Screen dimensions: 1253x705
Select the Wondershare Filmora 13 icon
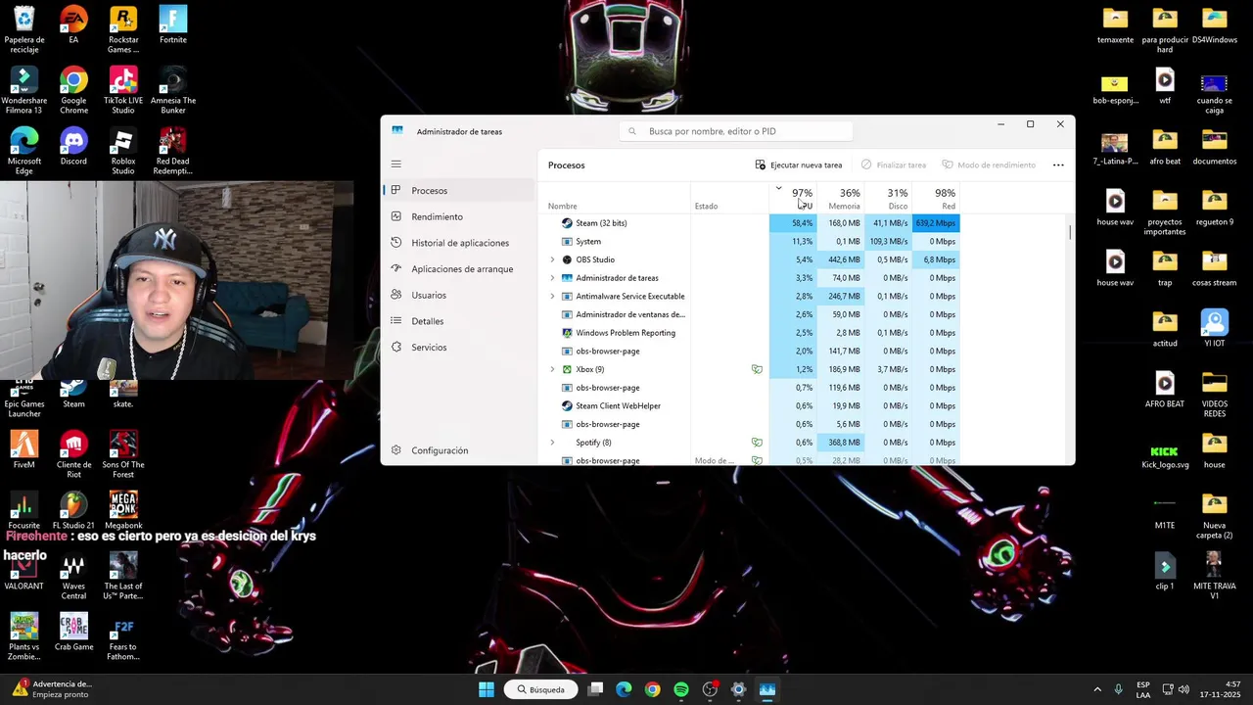pos(23,90)
